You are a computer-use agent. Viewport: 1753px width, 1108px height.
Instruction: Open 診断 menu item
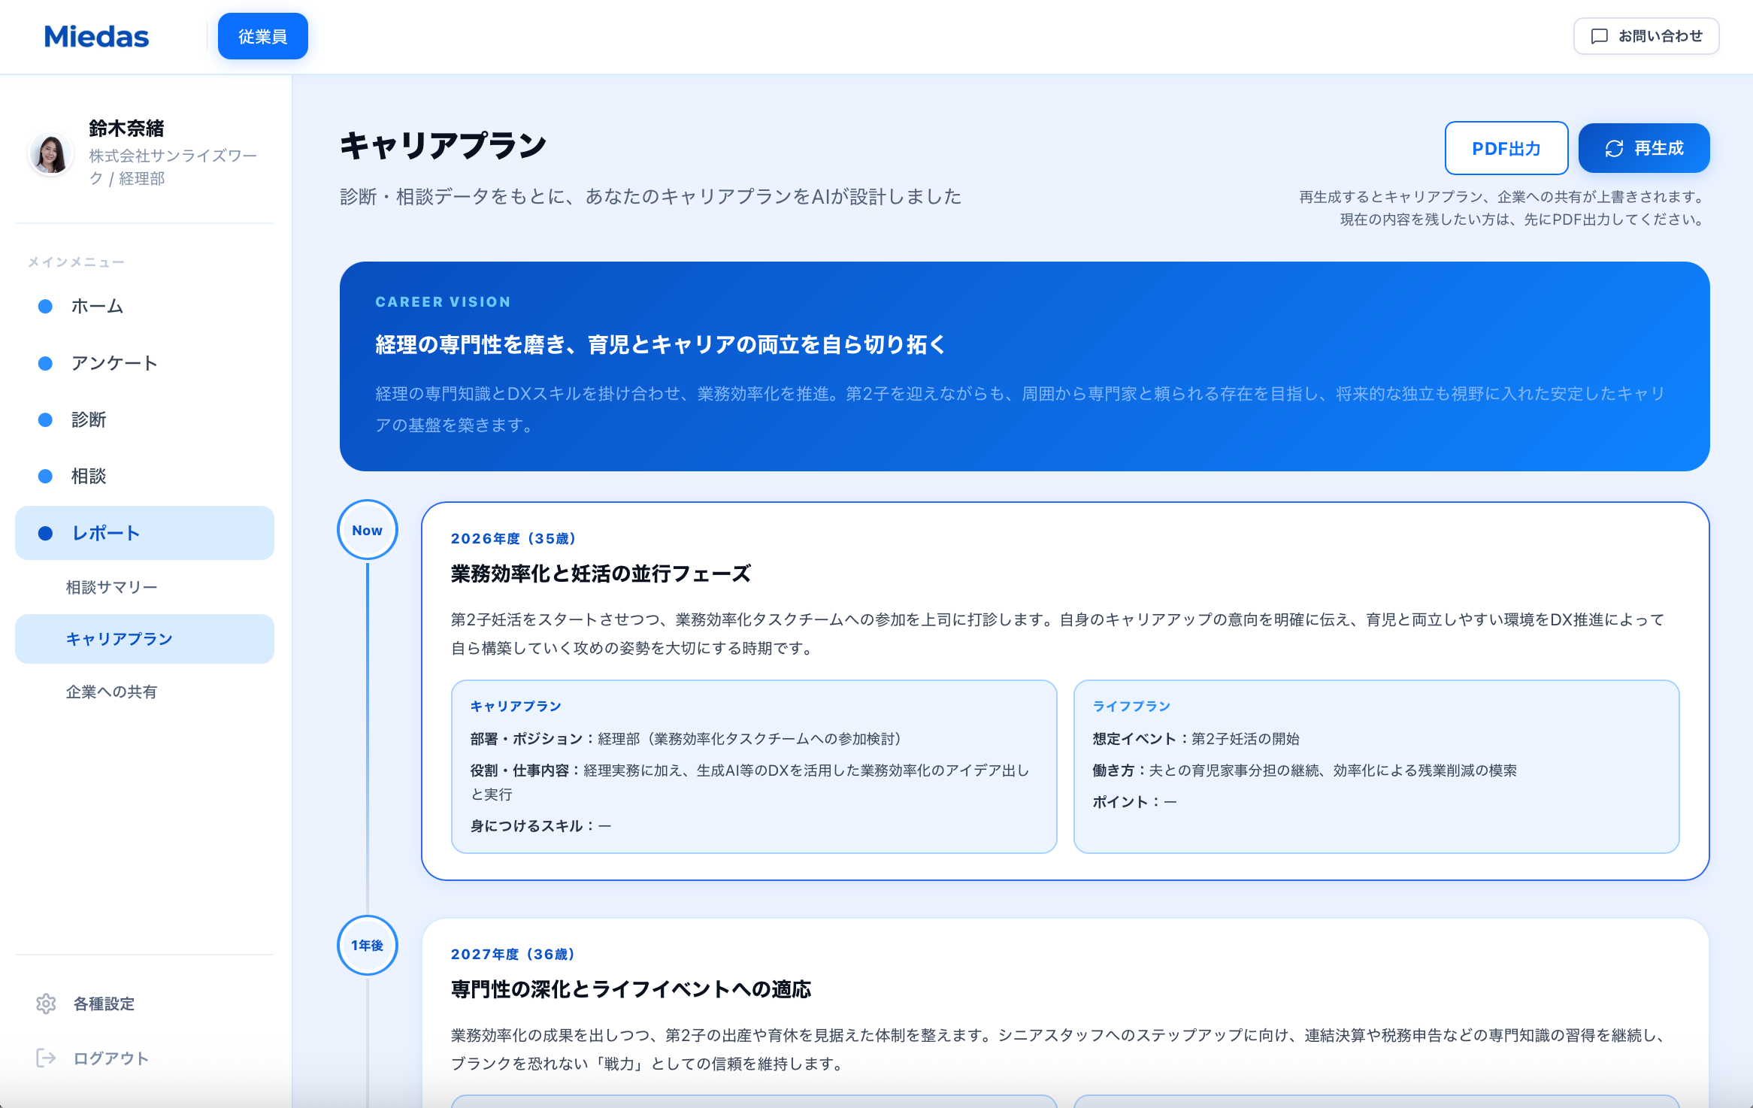point(144,419)
